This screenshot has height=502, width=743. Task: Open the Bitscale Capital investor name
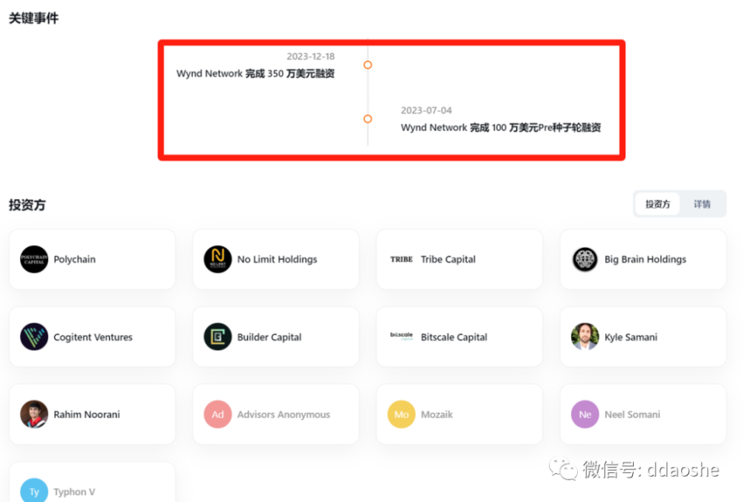454,337
